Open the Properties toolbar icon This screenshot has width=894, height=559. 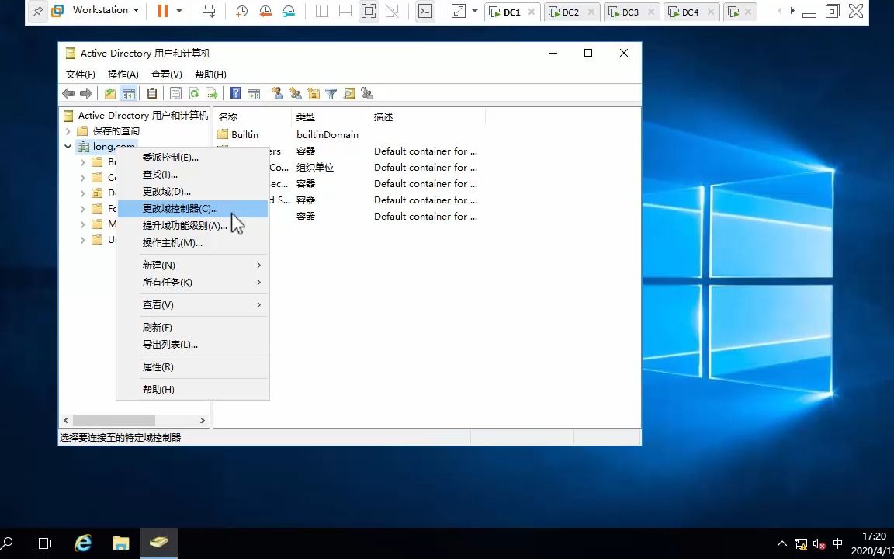176,93
